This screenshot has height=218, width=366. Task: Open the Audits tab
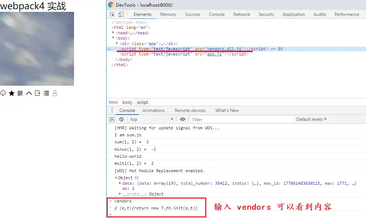coord(320,14)
